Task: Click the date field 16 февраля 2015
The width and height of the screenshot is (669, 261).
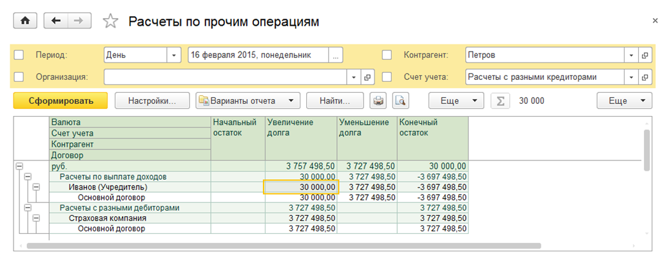Action: tap(258, 55)
